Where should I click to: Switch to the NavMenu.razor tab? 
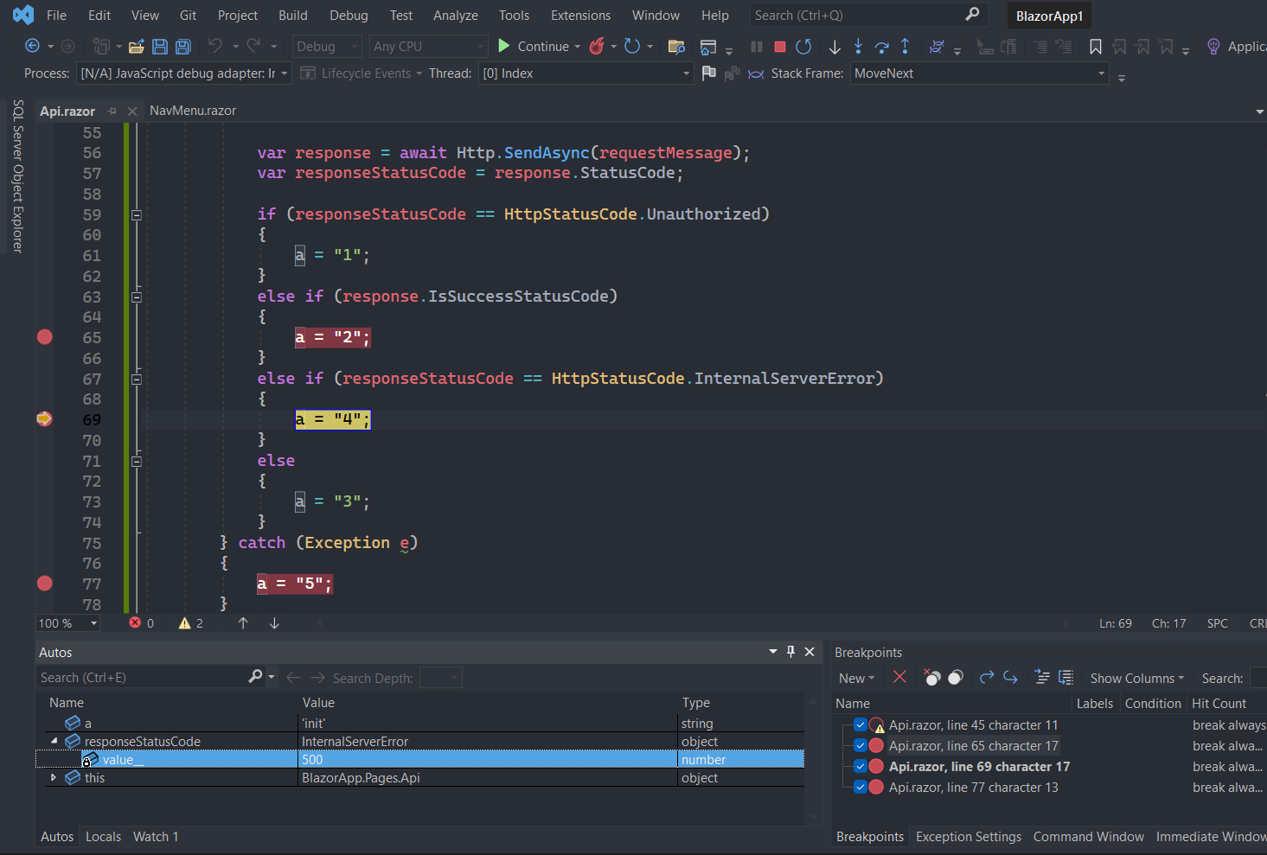click(x=192, y=111)
